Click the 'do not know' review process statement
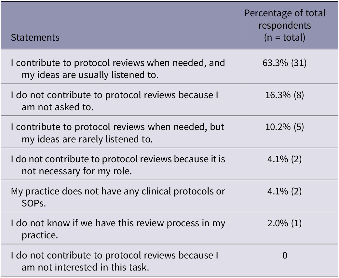 (x=118, y=229)
